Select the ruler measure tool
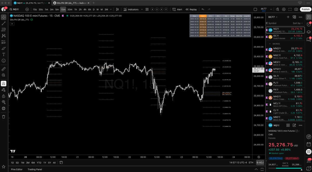312x172 pixels. click(x=4, y=69)
